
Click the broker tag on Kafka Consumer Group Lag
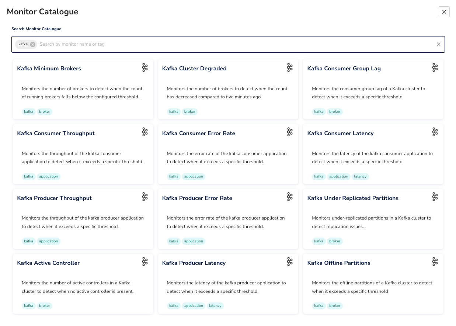click(x=335, y=112)
